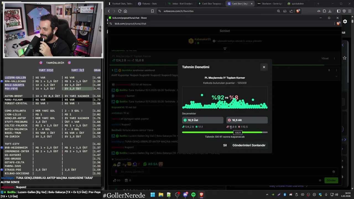The width and height of the screenshot is (354, 199).
Task: Close the Tahmin Denetimi dialog
Action: tap(264, 67)
